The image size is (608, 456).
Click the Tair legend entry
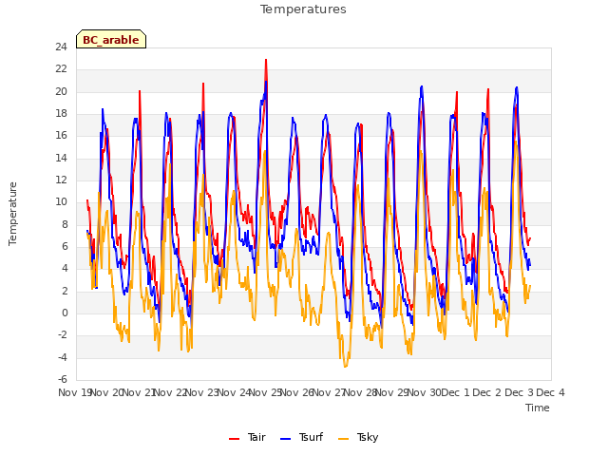click(247, 437)
